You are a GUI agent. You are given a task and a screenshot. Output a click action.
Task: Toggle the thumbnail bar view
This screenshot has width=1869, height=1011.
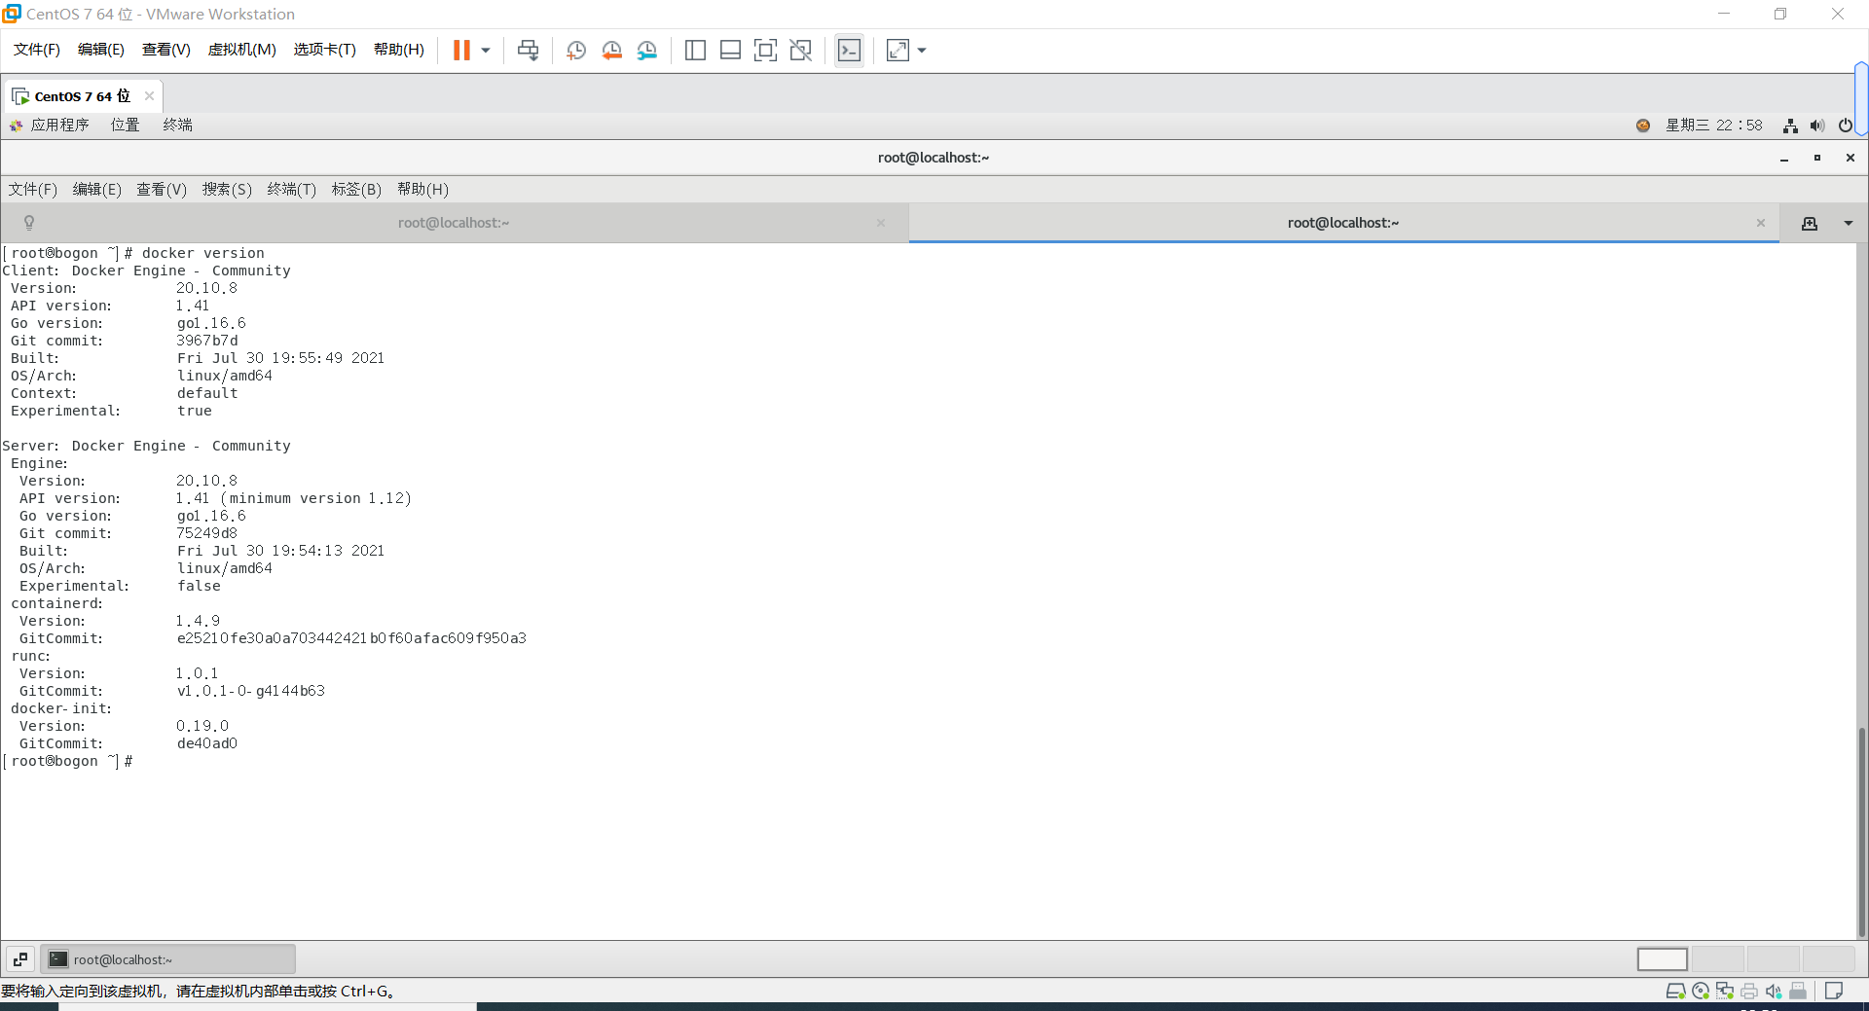click(730, 51)
